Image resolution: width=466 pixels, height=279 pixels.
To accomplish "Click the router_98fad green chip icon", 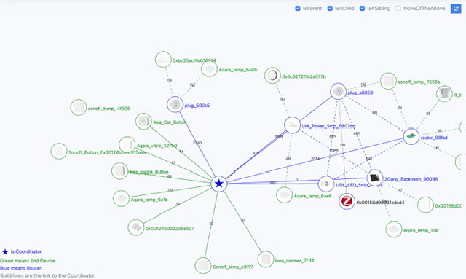I will pos(411,136).
